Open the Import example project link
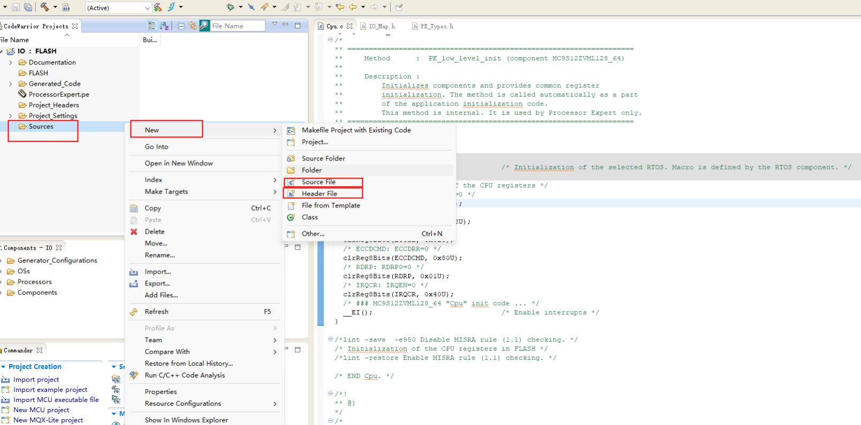The height and width of the screenshot is (425, 861). (x=50, y=390)
